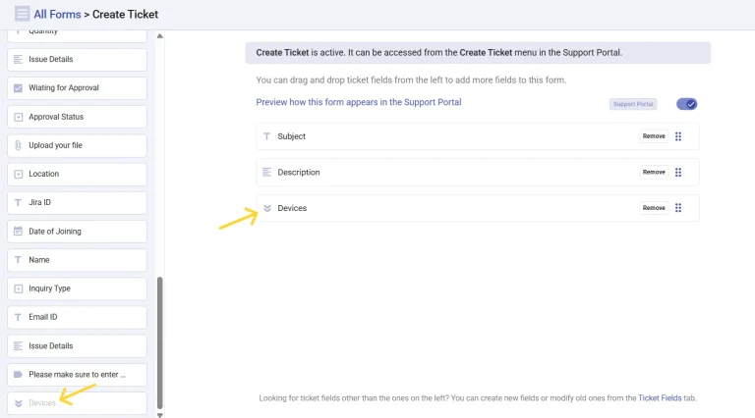Click the drag handle on the Description row

pos(678,172)
